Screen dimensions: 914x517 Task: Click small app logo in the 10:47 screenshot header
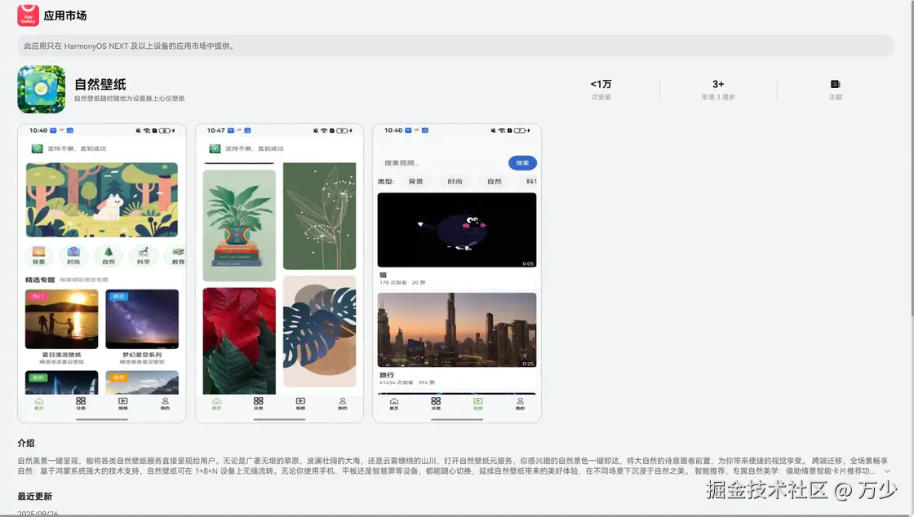[215, 148]
